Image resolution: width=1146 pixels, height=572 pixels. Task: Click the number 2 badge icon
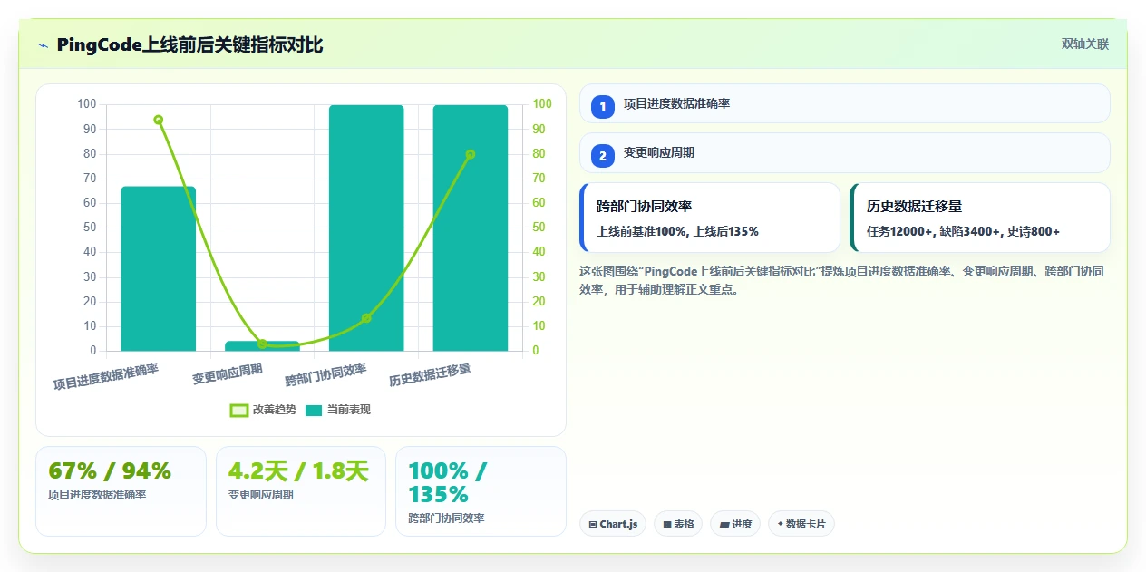point(603,155)
